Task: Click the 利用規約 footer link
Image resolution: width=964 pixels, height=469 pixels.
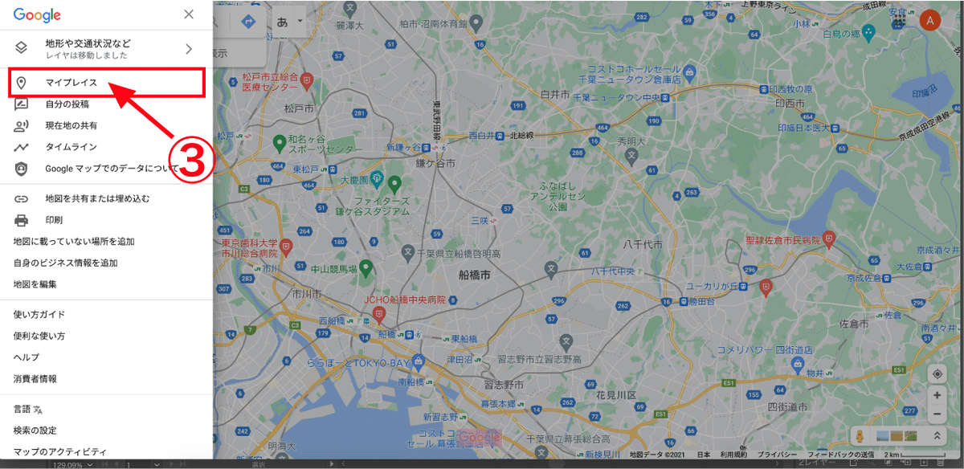Action: pyautogui.click(x=733, y=455)
